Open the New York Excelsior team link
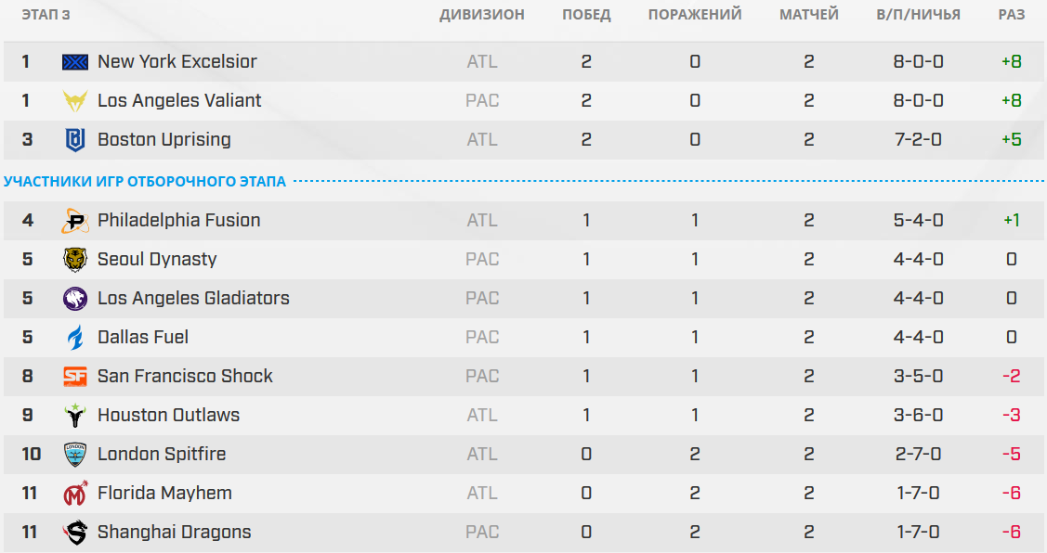The width and height of the screenshot is (1047, 553). (x=177, y=62)
